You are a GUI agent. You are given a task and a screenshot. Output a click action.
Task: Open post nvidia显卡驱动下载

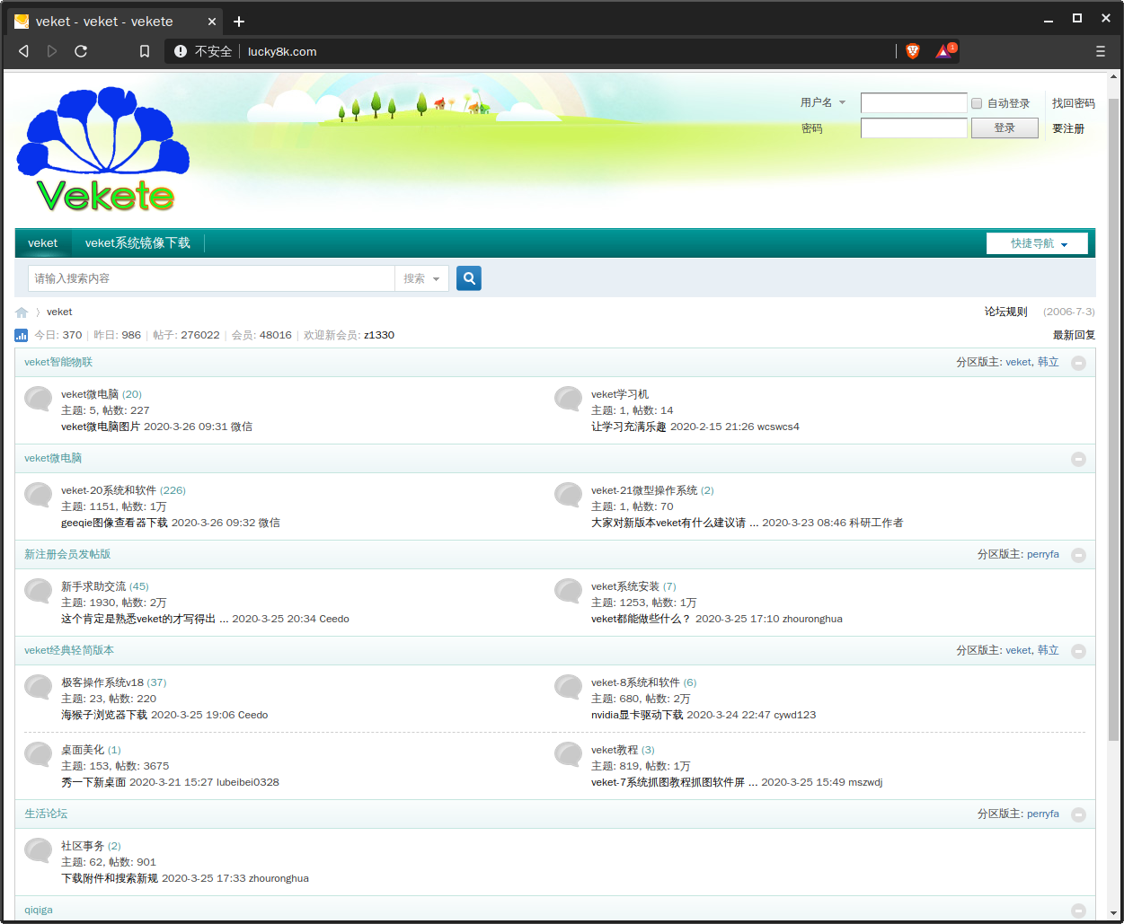pyautogui.click(x=637, y=715)
